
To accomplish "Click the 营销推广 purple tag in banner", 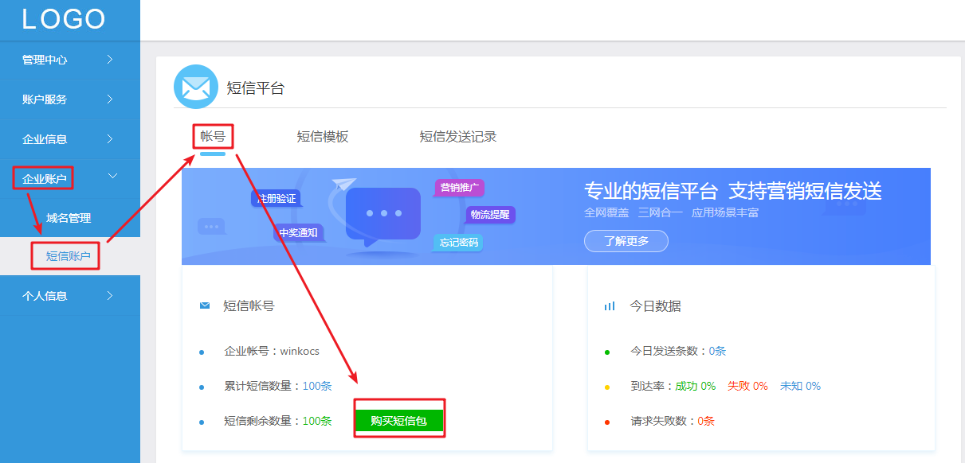I will 460,188.
